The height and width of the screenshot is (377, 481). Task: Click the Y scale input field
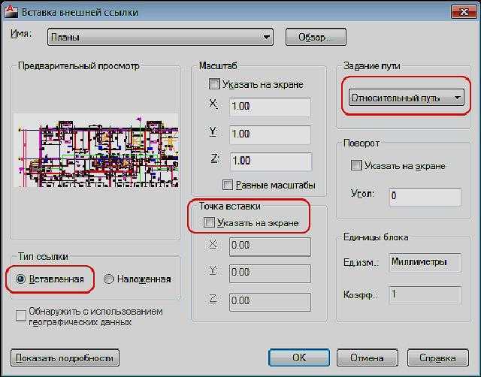click(270, 134)
